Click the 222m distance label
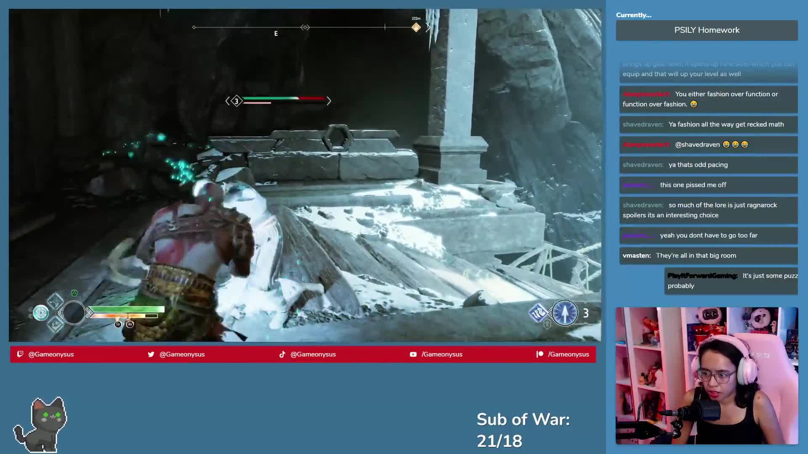The height and width of the screenshot is (454, 808). tap(416, 18)
